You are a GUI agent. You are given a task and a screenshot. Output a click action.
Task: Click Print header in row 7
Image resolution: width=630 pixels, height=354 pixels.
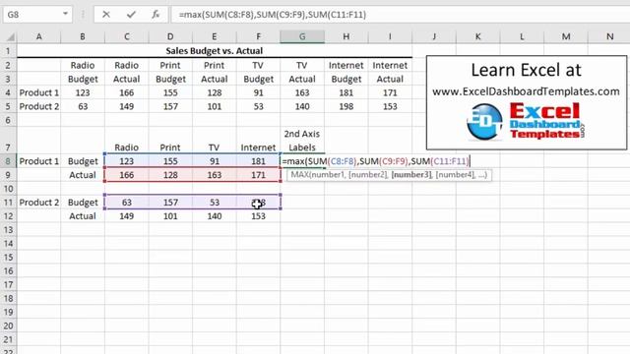170,147
